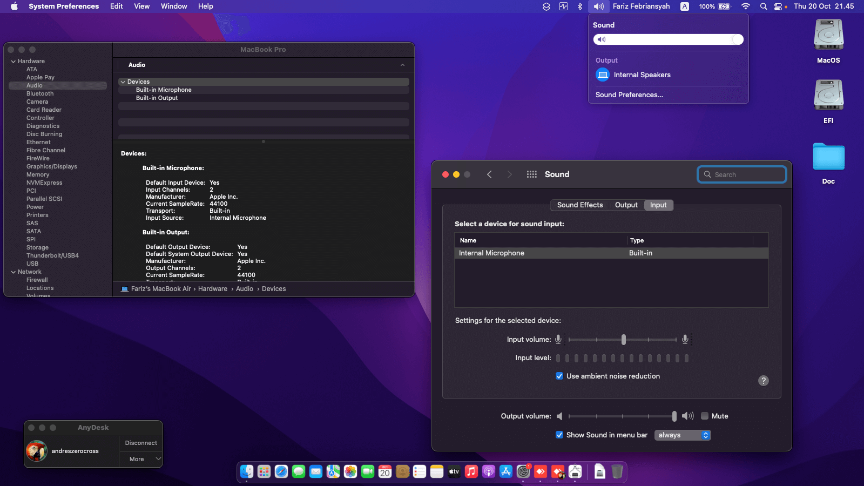Screen dimensions: 864x486
Task: Collapse the Devices disclosure triangle
Action: pyautogui.click(x=123, y=82)
